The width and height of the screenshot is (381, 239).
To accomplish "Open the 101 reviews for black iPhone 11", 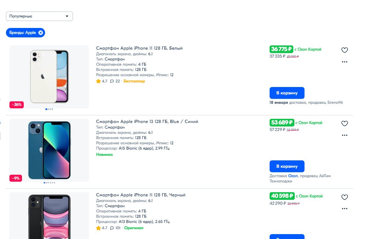I will 115,228.
